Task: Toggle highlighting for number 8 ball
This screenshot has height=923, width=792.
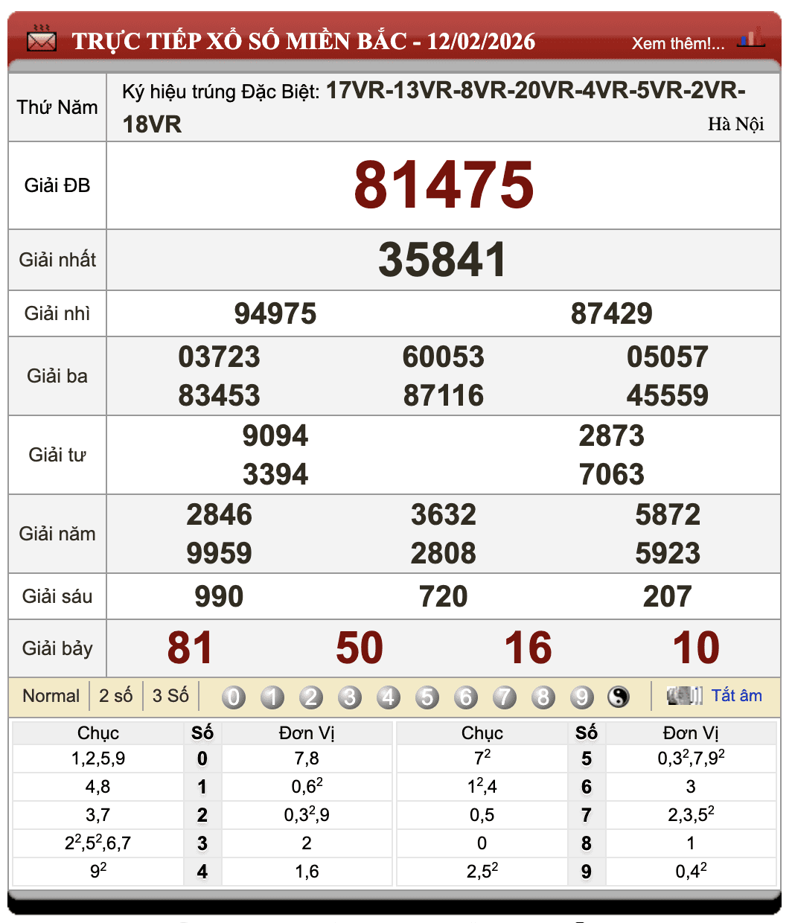Action: (x=543, y=697)
